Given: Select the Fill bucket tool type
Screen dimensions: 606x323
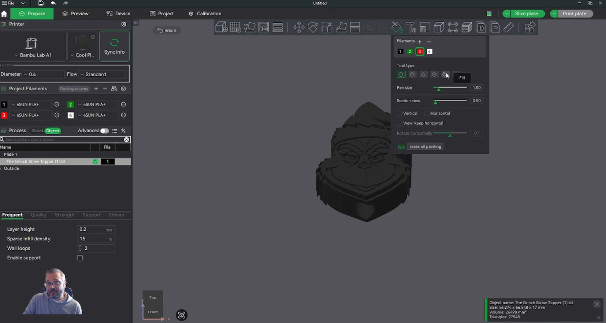Looking at the screenshot, I should pyautogui.click(x=445, y=75).
